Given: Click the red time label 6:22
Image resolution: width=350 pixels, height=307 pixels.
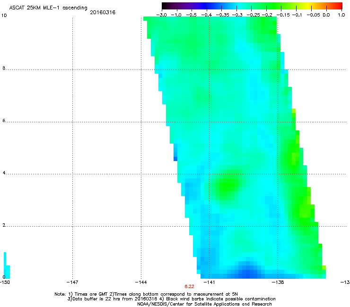Looking at the screenshot, I should tap(189, 287).
